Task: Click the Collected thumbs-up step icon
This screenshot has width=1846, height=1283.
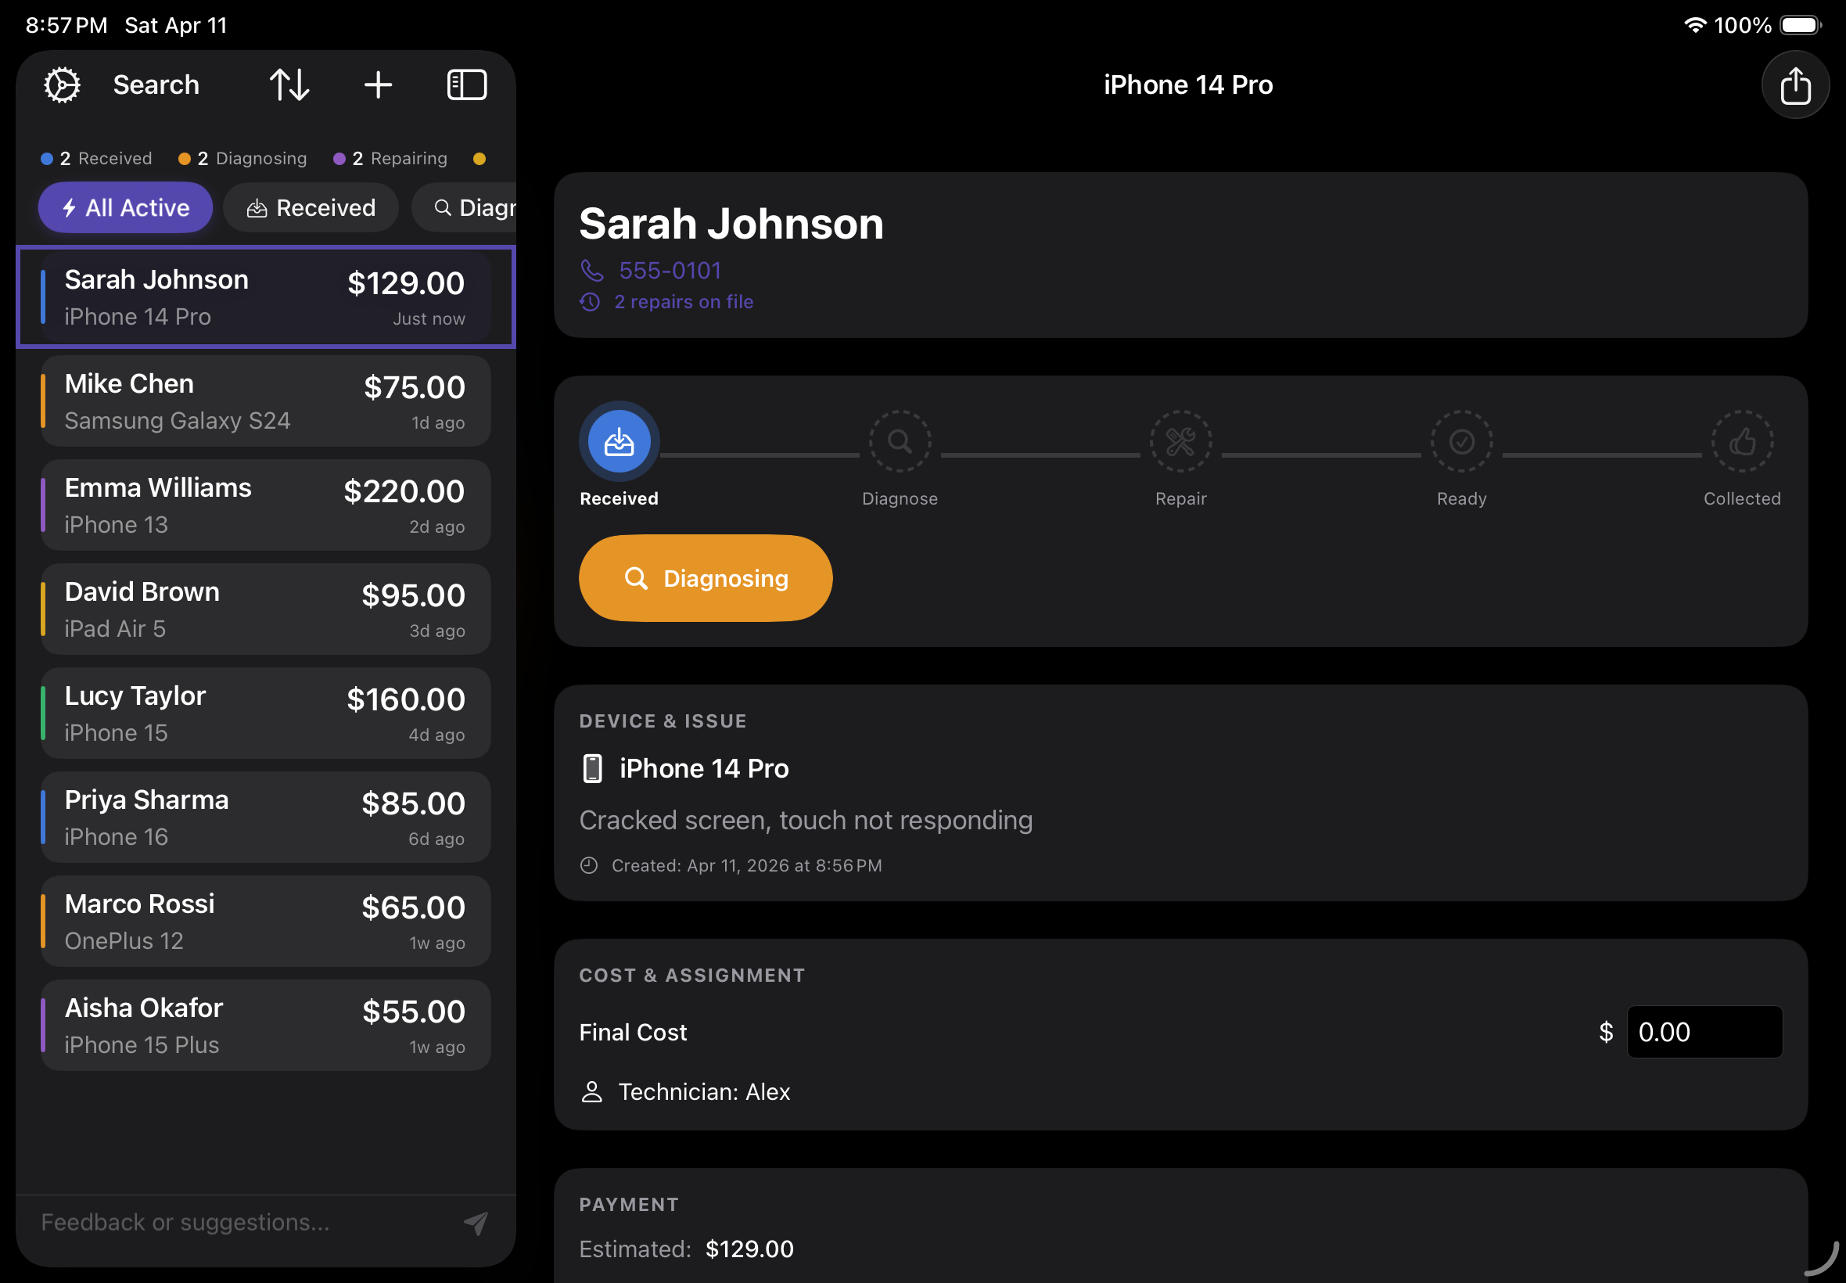Action: pos(1741,441)
